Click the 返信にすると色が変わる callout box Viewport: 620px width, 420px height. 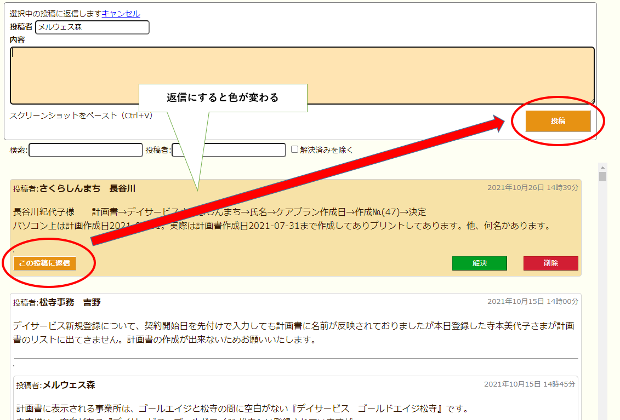[x=223, y=98]
